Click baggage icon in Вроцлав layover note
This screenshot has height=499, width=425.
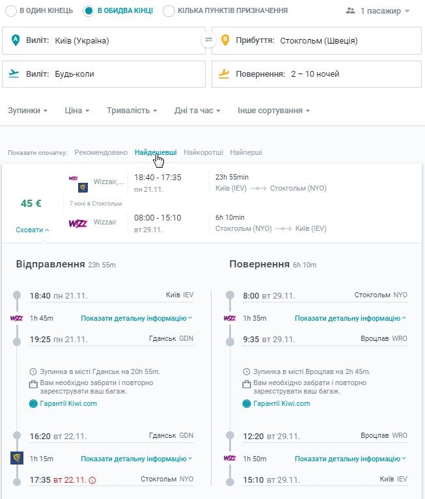[247, 384]
